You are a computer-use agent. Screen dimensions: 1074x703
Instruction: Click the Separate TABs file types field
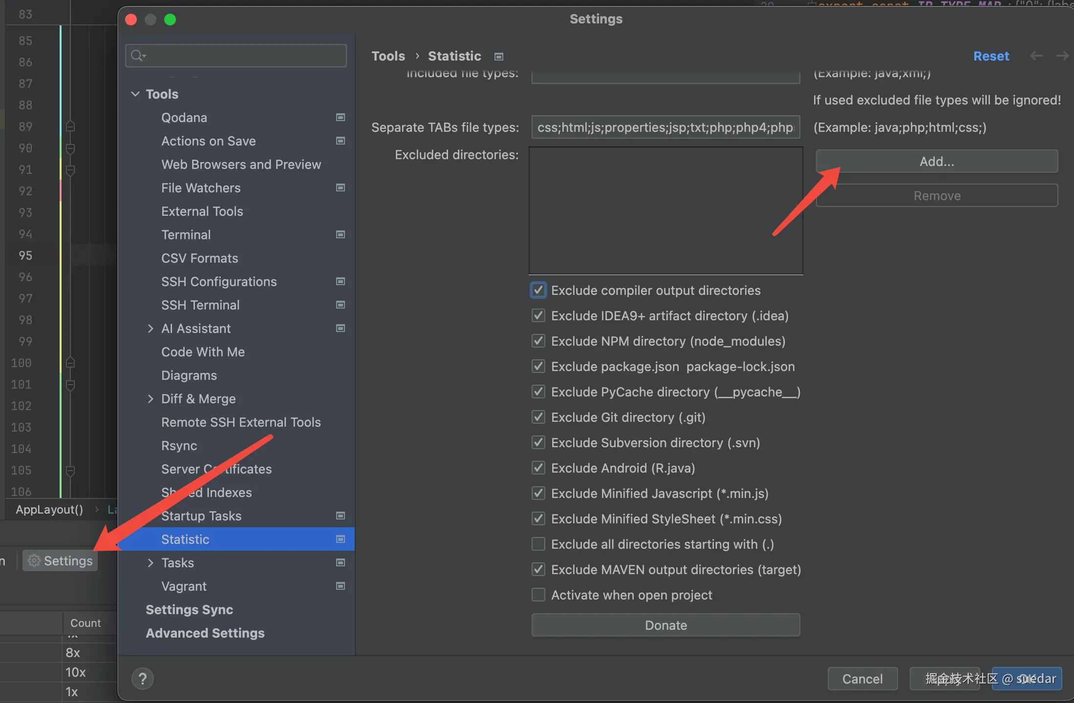pos(665,127)
